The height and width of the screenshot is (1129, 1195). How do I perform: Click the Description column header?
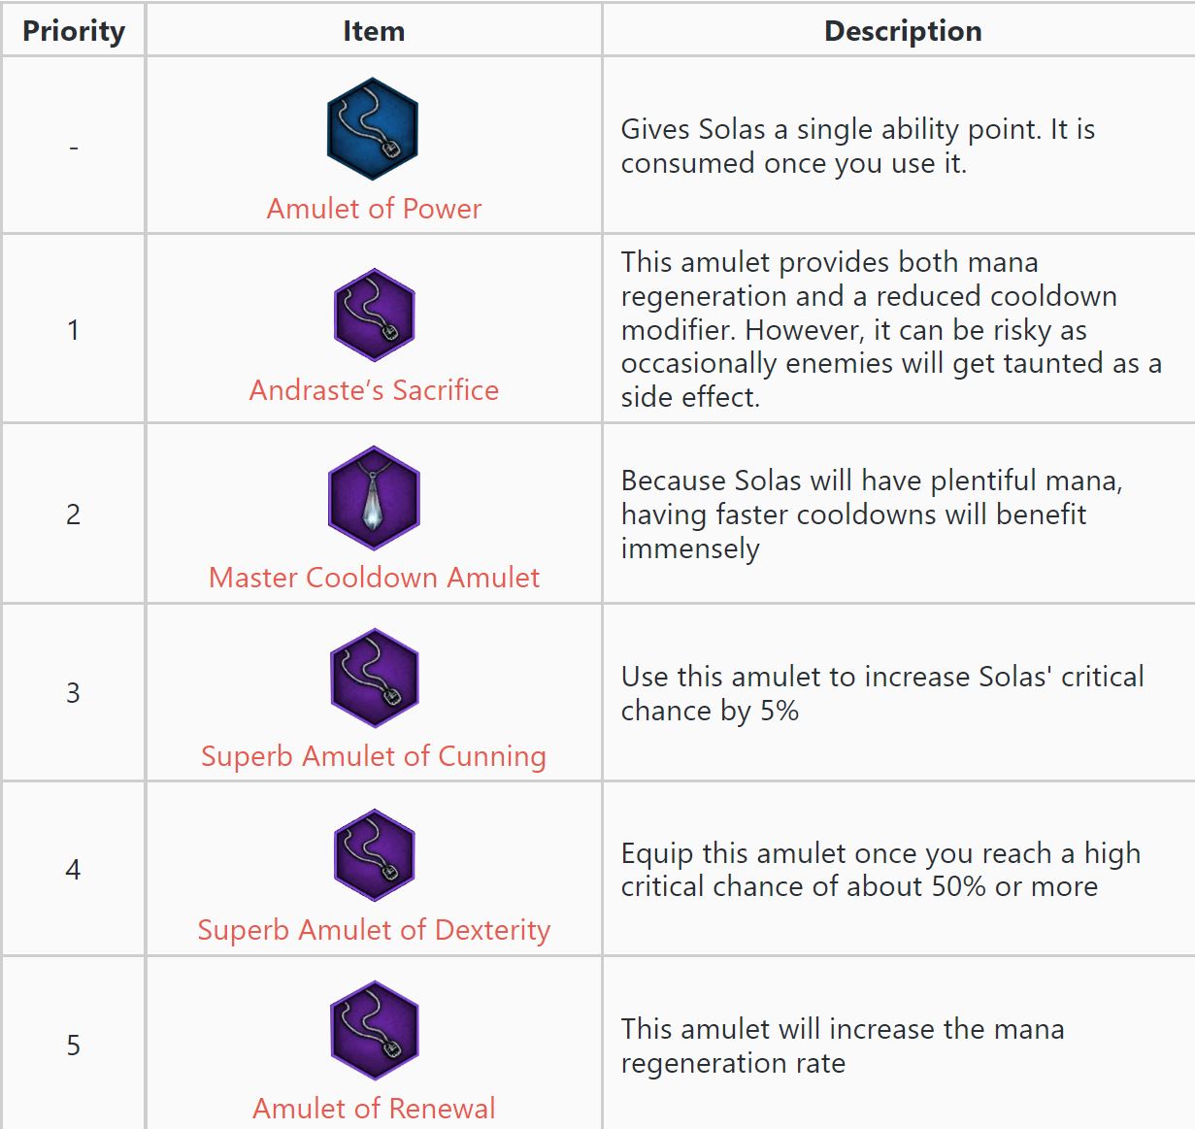[x=902, y=31]
